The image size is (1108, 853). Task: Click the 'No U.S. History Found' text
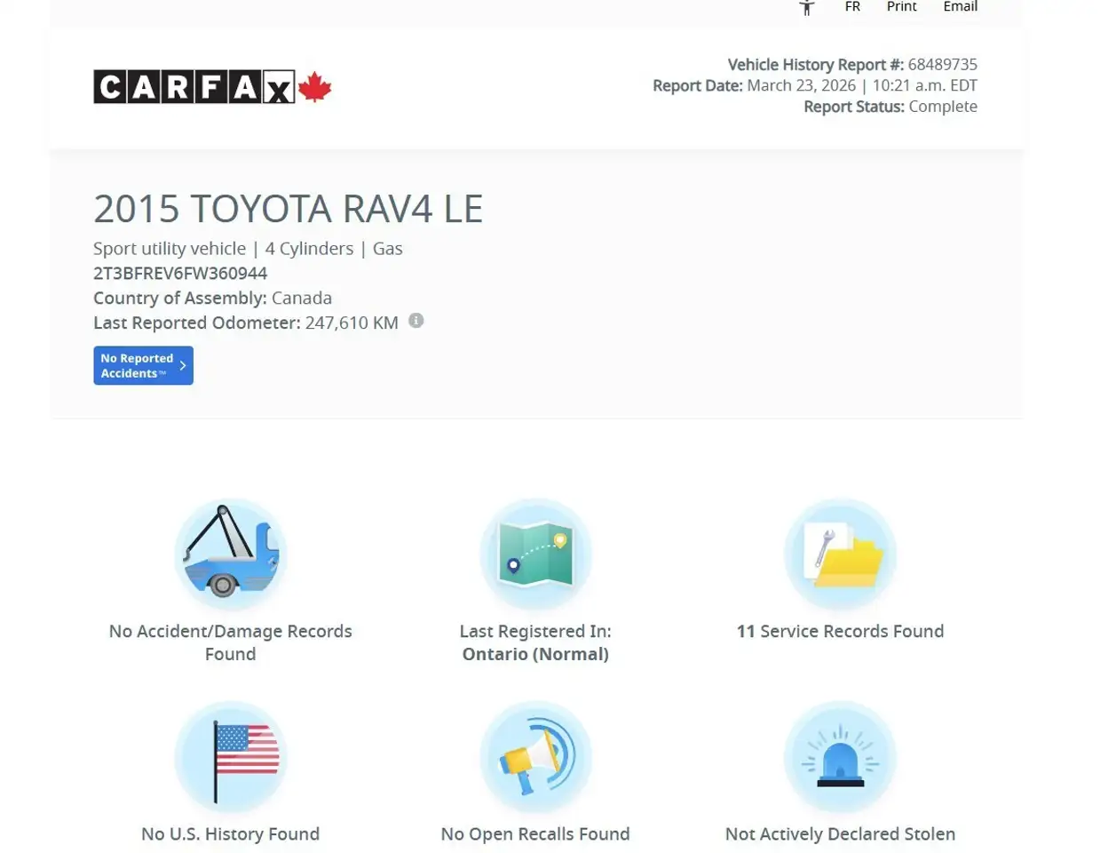231,833
